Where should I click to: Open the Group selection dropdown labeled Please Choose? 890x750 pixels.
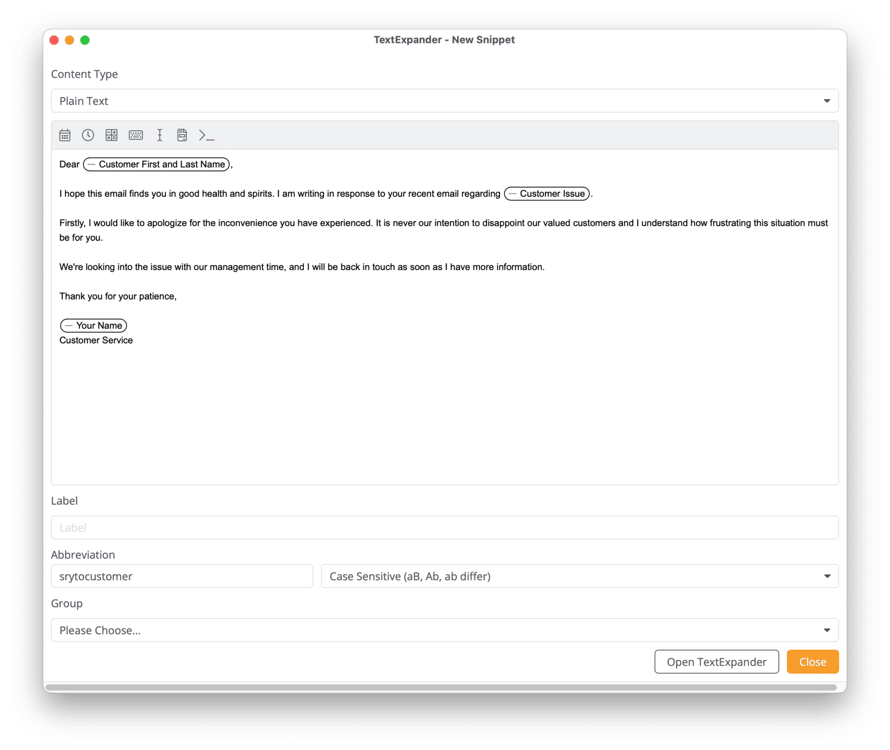pos(445,630)
